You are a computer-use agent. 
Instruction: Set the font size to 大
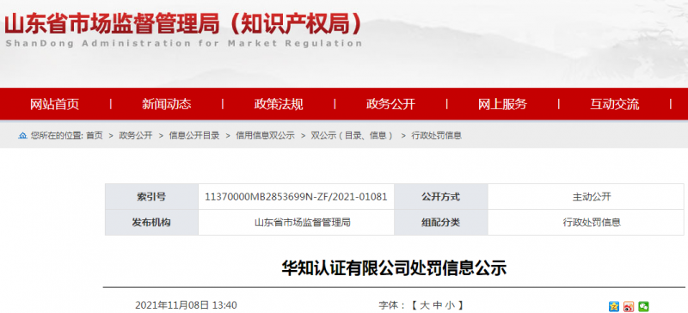(x=424, y=305)
